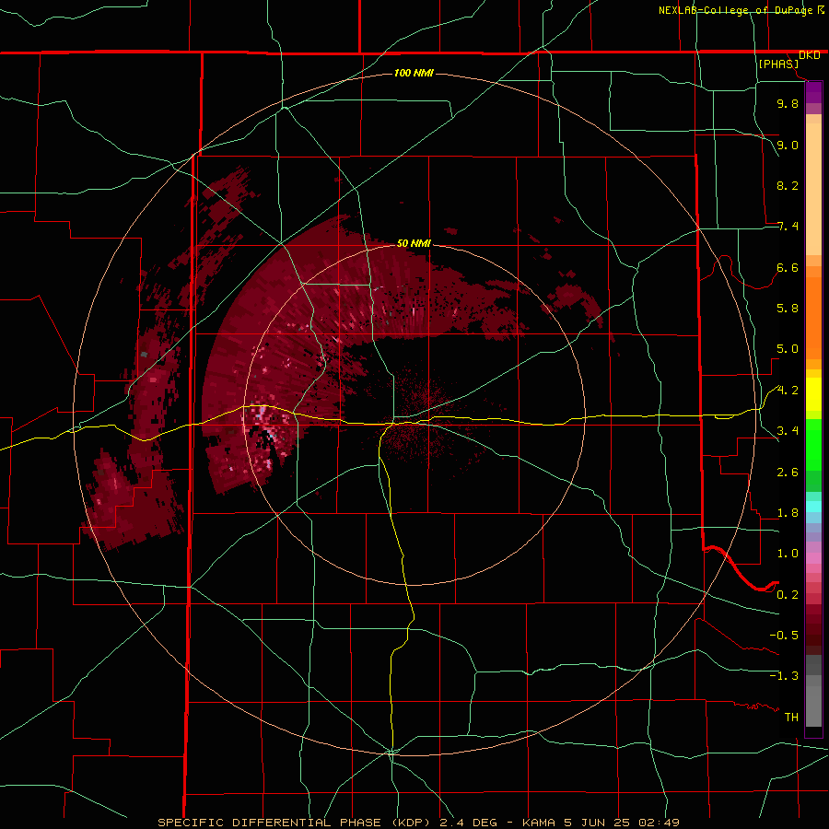Click the 5.8 value on the scale
The width and height of the screenshot is (829, 829).
click(788, 309)
